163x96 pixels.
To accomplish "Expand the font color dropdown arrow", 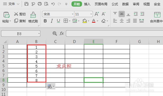I will coord(97,21).
